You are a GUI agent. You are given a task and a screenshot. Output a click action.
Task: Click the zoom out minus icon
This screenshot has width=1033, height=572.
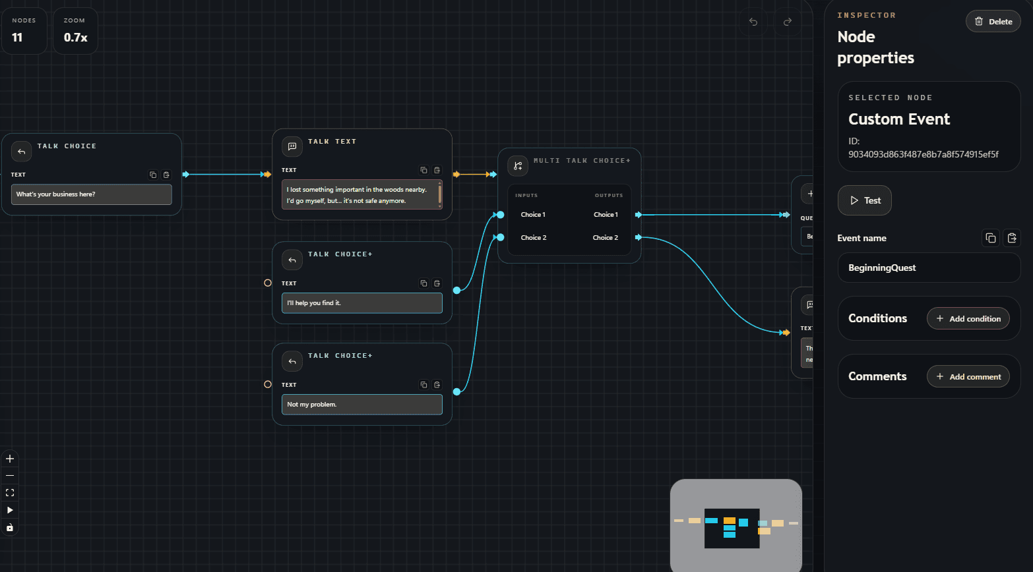[10, 475]
